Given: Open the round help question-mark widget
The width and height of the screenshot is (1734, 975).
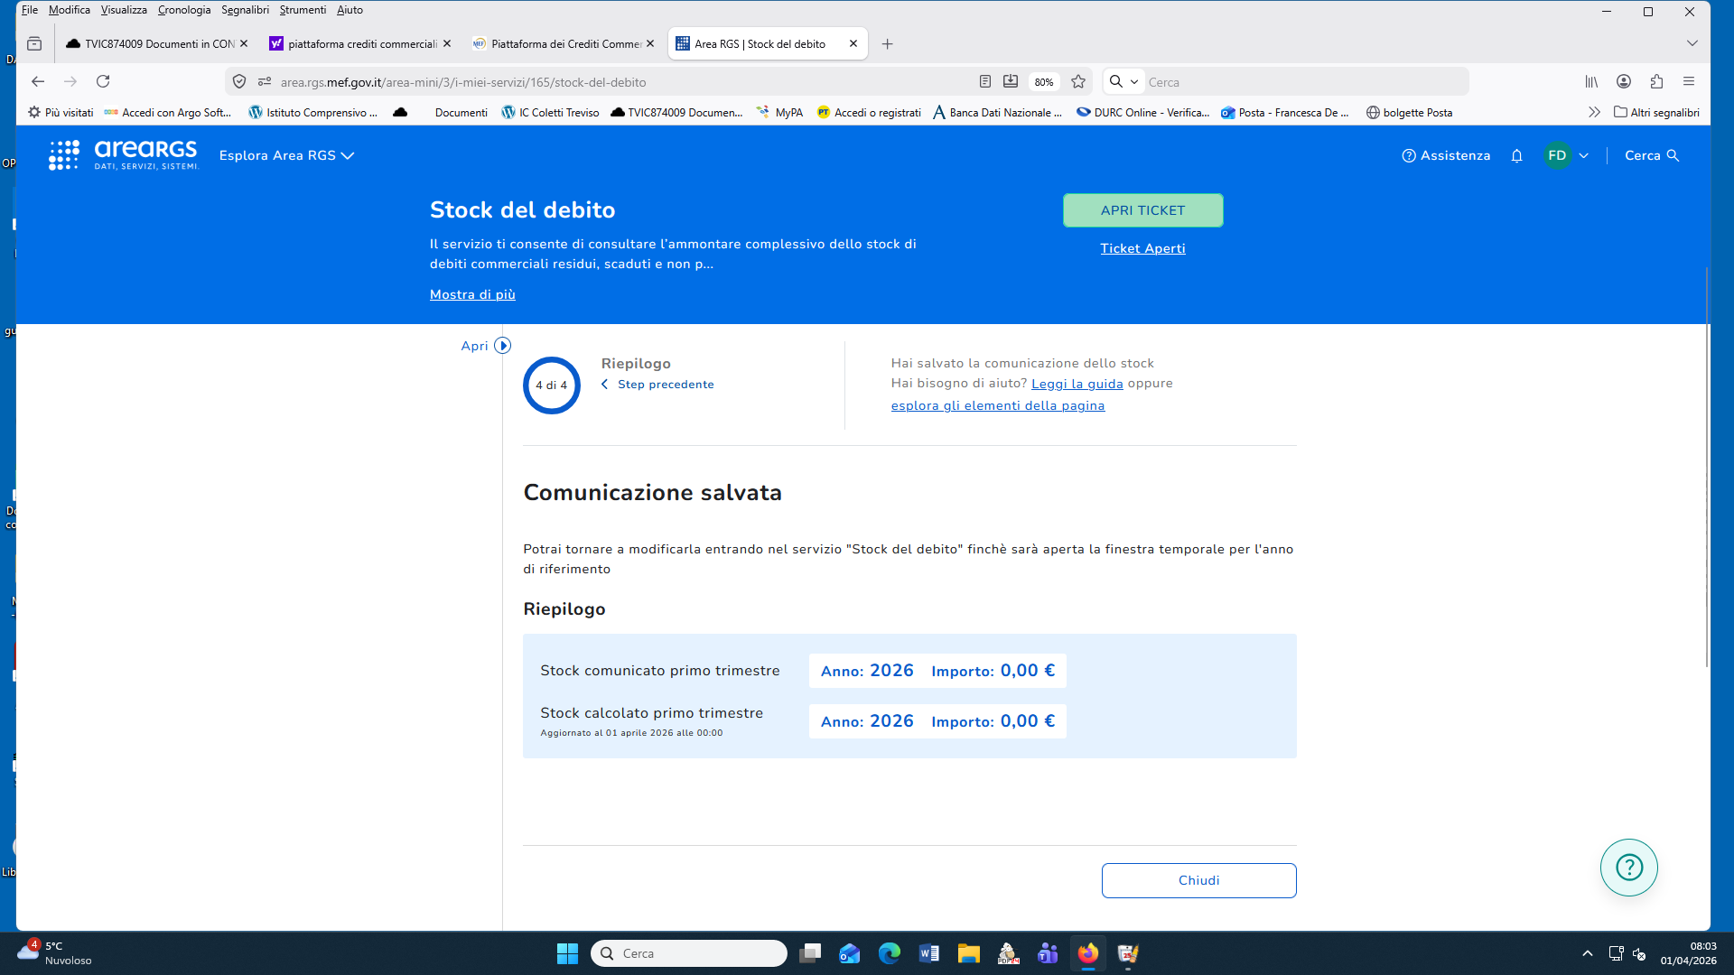Looking at the screenshot, I should coord(1628,868).
